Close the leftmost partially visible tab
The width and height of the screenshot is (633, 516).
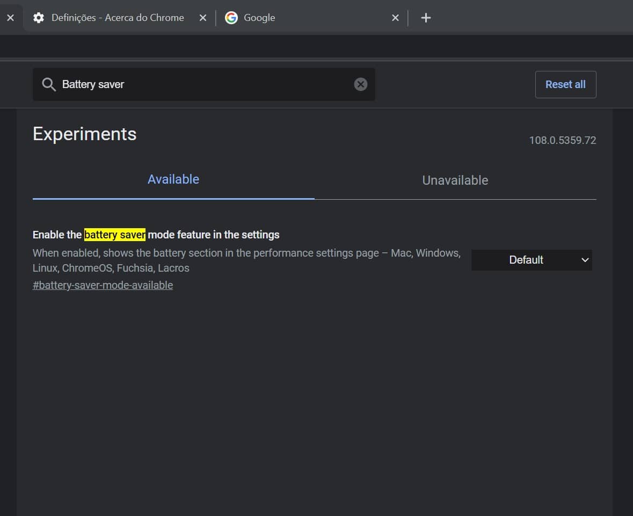[x=10, y=18]
